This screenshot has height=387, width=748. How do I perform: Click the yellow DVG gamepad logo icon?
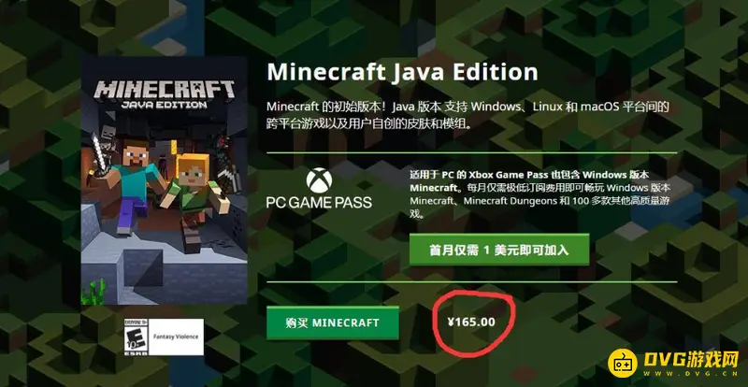coord(623,363)
